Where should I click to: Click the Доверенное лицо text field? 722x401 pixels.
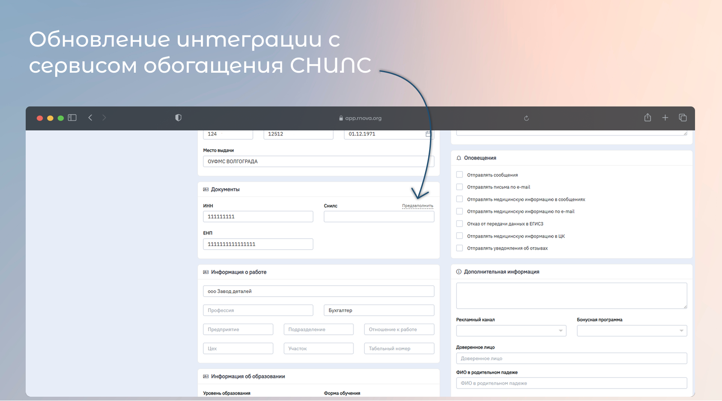(571, 358)
